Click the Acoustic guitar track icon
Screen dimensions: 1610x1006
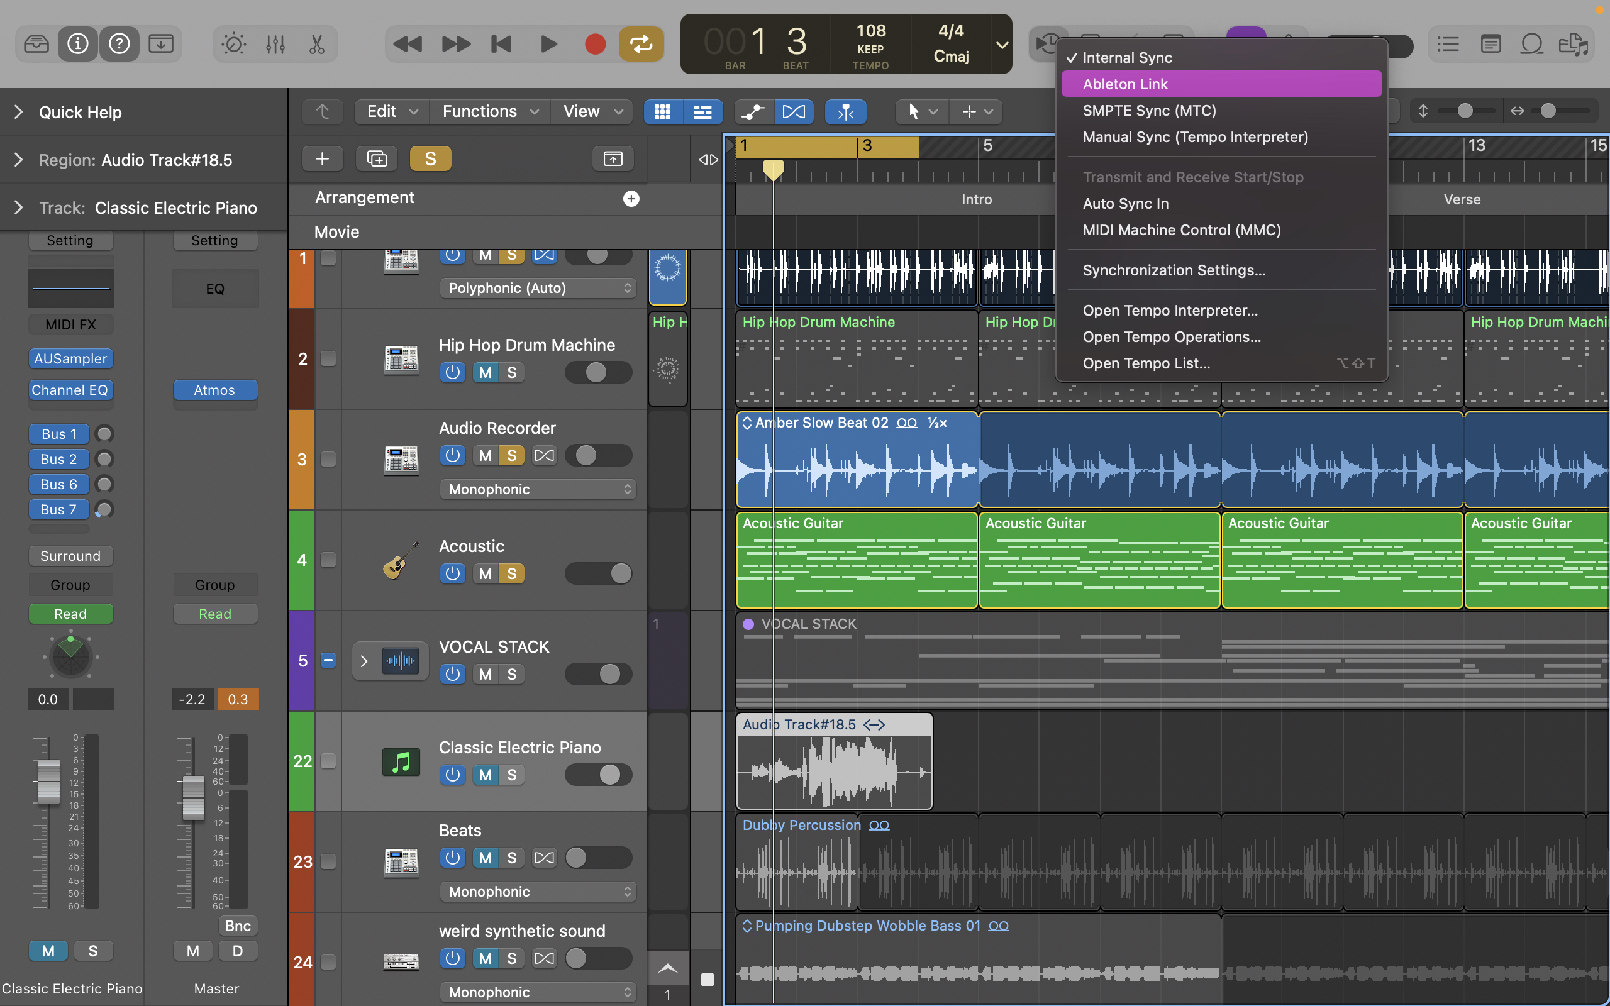pos(401,560)
